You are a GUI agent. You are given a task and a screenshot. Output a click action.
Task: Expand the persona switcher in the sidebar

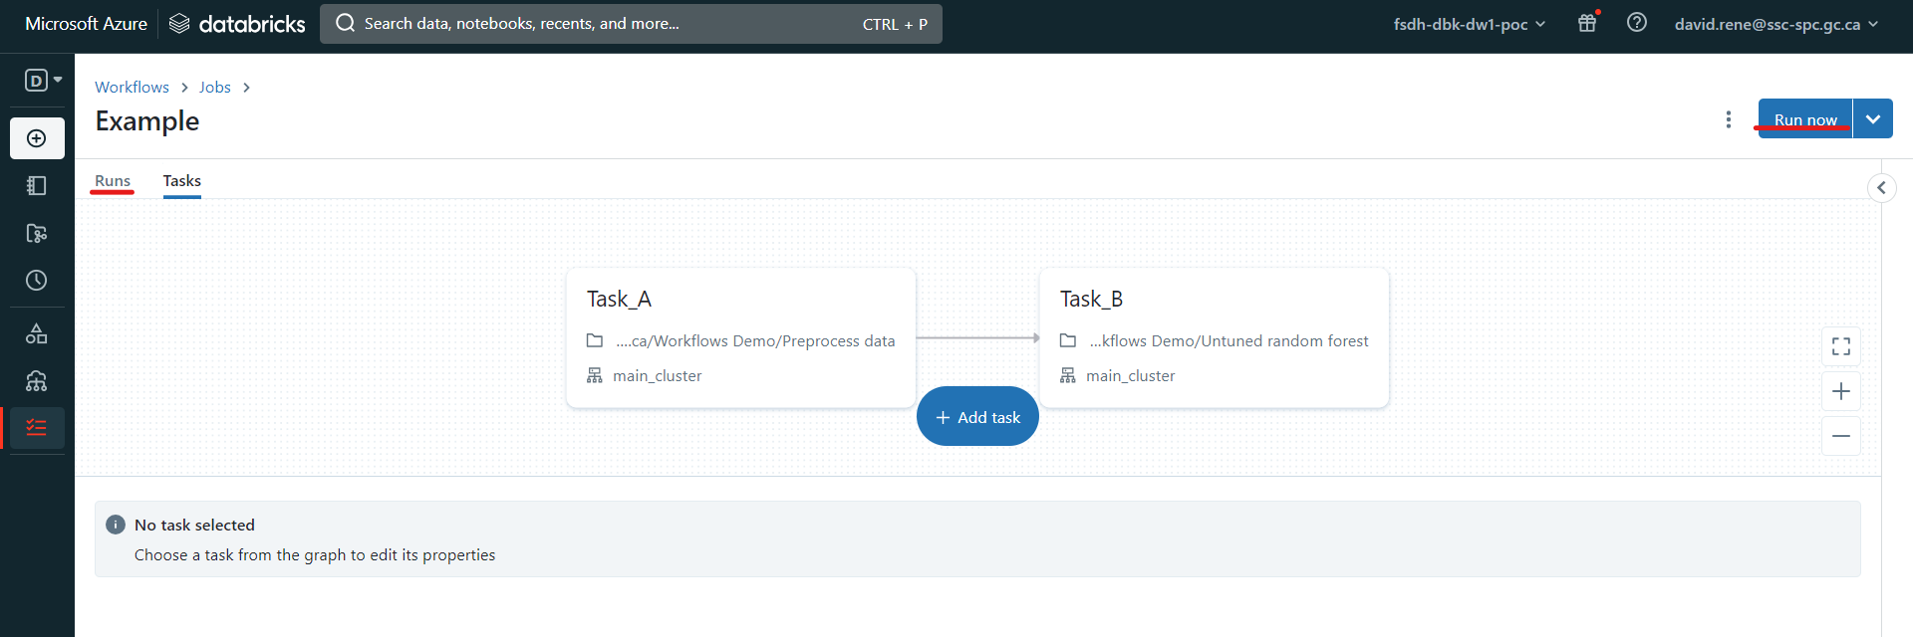[x=43, y=80]
